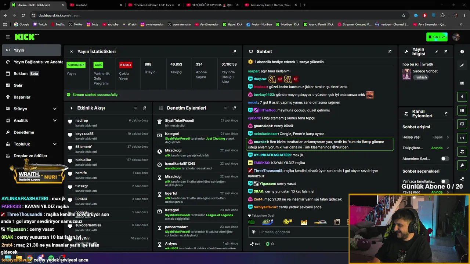Open the profile avatar menu

coord(456,37)
